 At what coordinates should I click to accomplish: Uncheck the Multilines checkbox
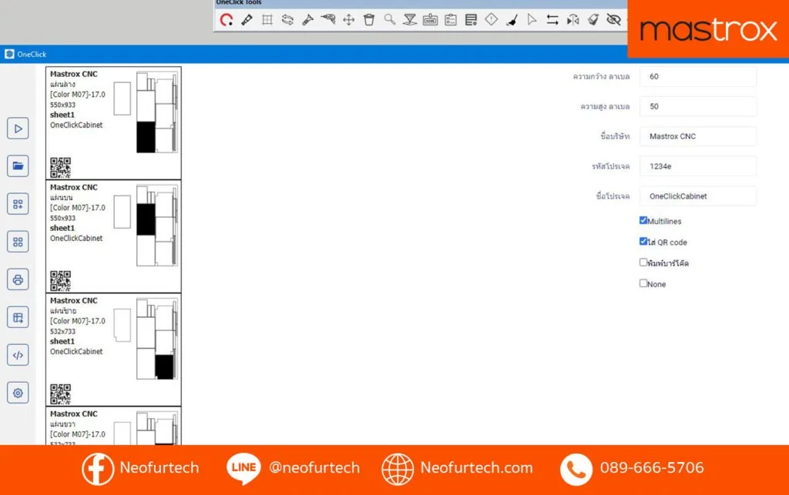point(643,220)
